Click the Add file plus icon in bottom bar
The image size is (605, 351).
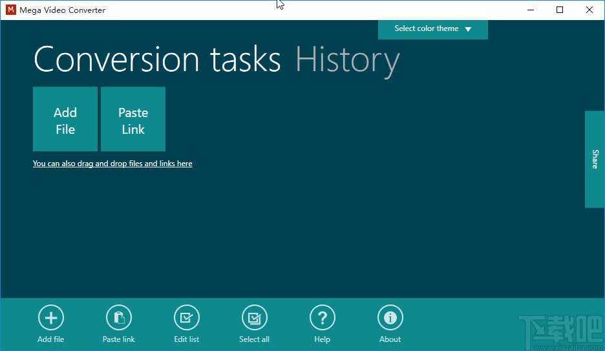51,317
